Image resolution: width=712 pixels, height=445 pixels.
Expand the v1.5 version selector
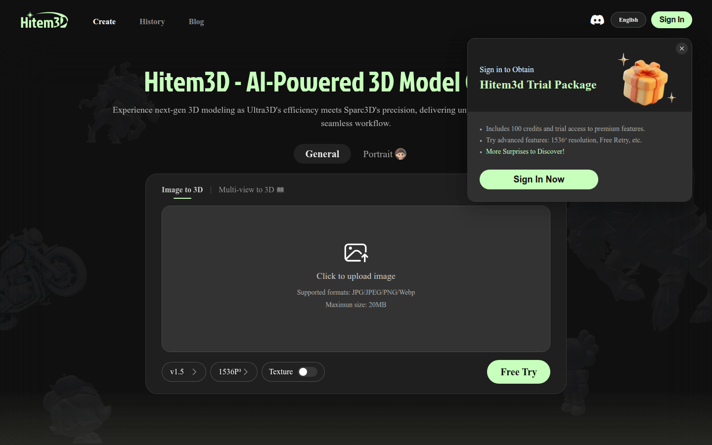pos(183,372)
